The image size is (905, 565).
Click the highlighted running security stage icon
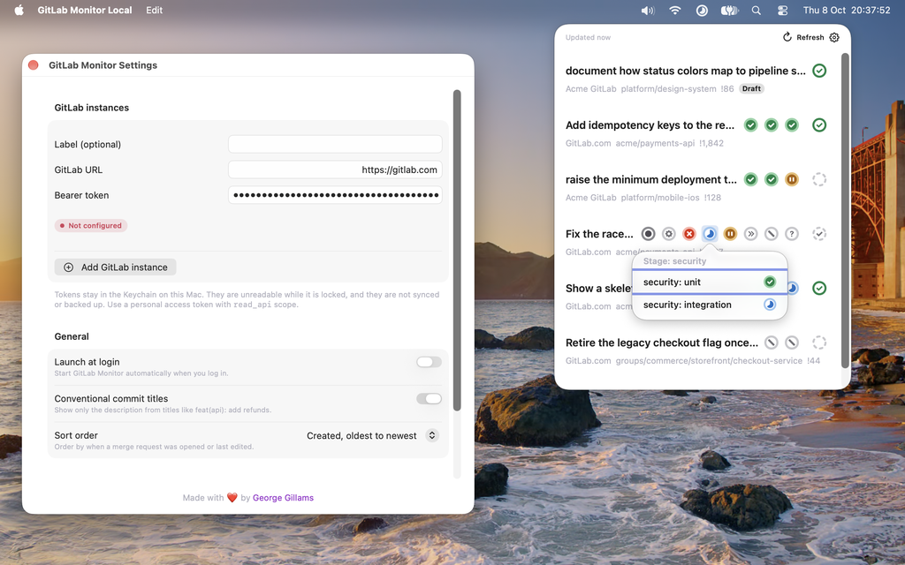tap(710, 233)
